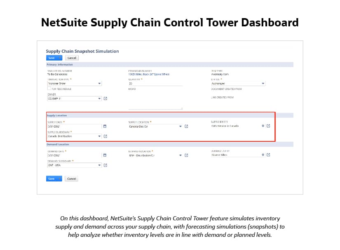This screenshot has width=340, height=250.
Task: Click inside the Memo text area
Action: point(155,101)
